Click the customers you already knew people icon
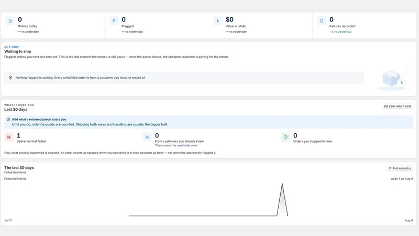 pos(147,137)
